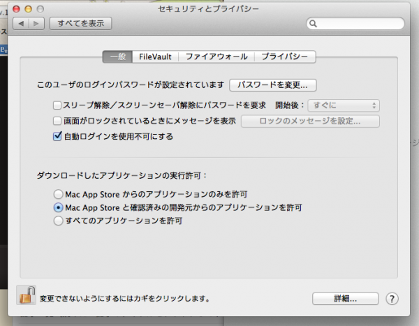
Task: Go to the プライバシー tab
Action: (284, 57)
